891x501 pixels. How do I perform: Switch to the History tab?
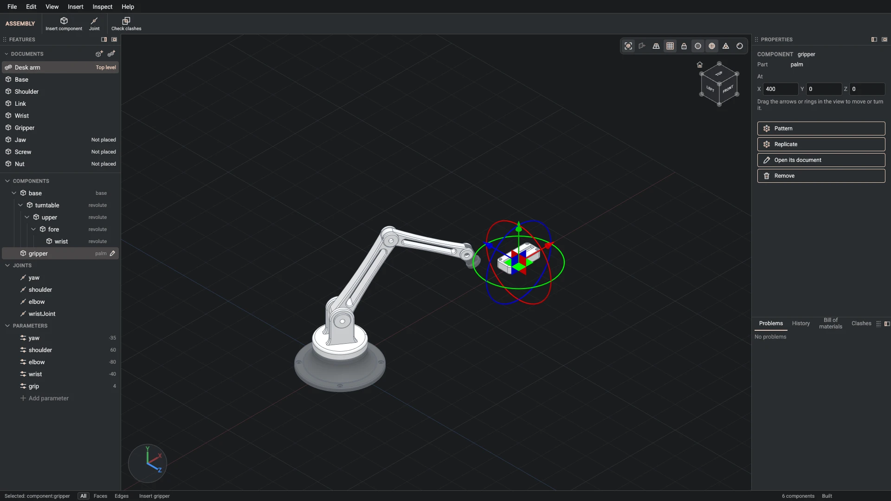(801, 323)
